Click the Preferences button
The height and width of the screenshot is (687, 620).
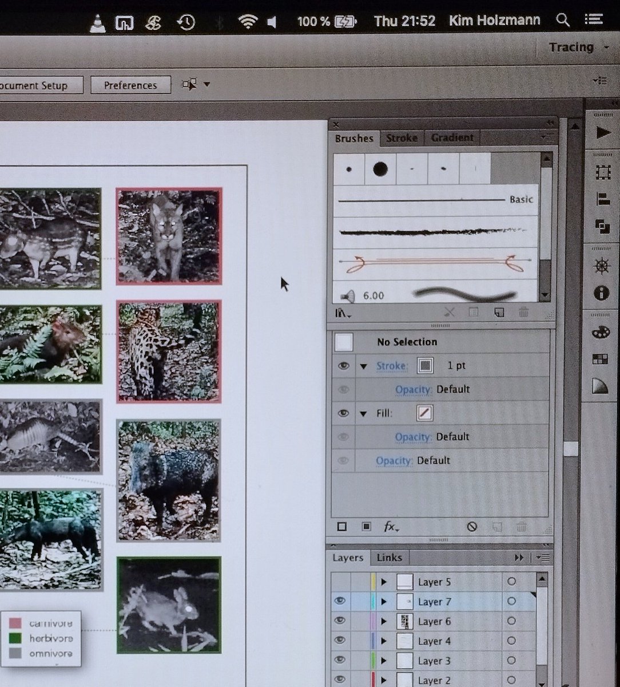[x=130, y=85]
